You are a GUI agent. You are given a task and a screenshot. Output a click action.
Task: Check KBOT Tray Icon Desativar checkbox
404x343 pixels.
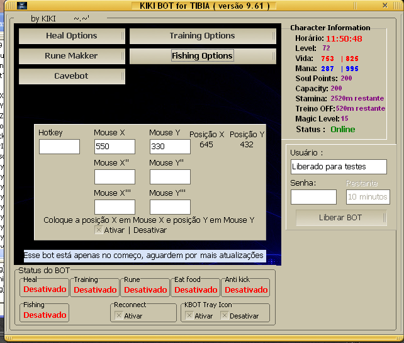click(225, 316)
